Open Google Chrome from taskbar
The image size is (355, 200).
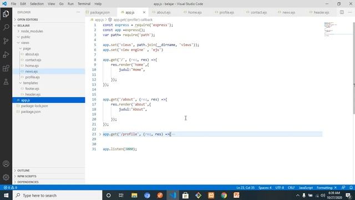[224, 195]
